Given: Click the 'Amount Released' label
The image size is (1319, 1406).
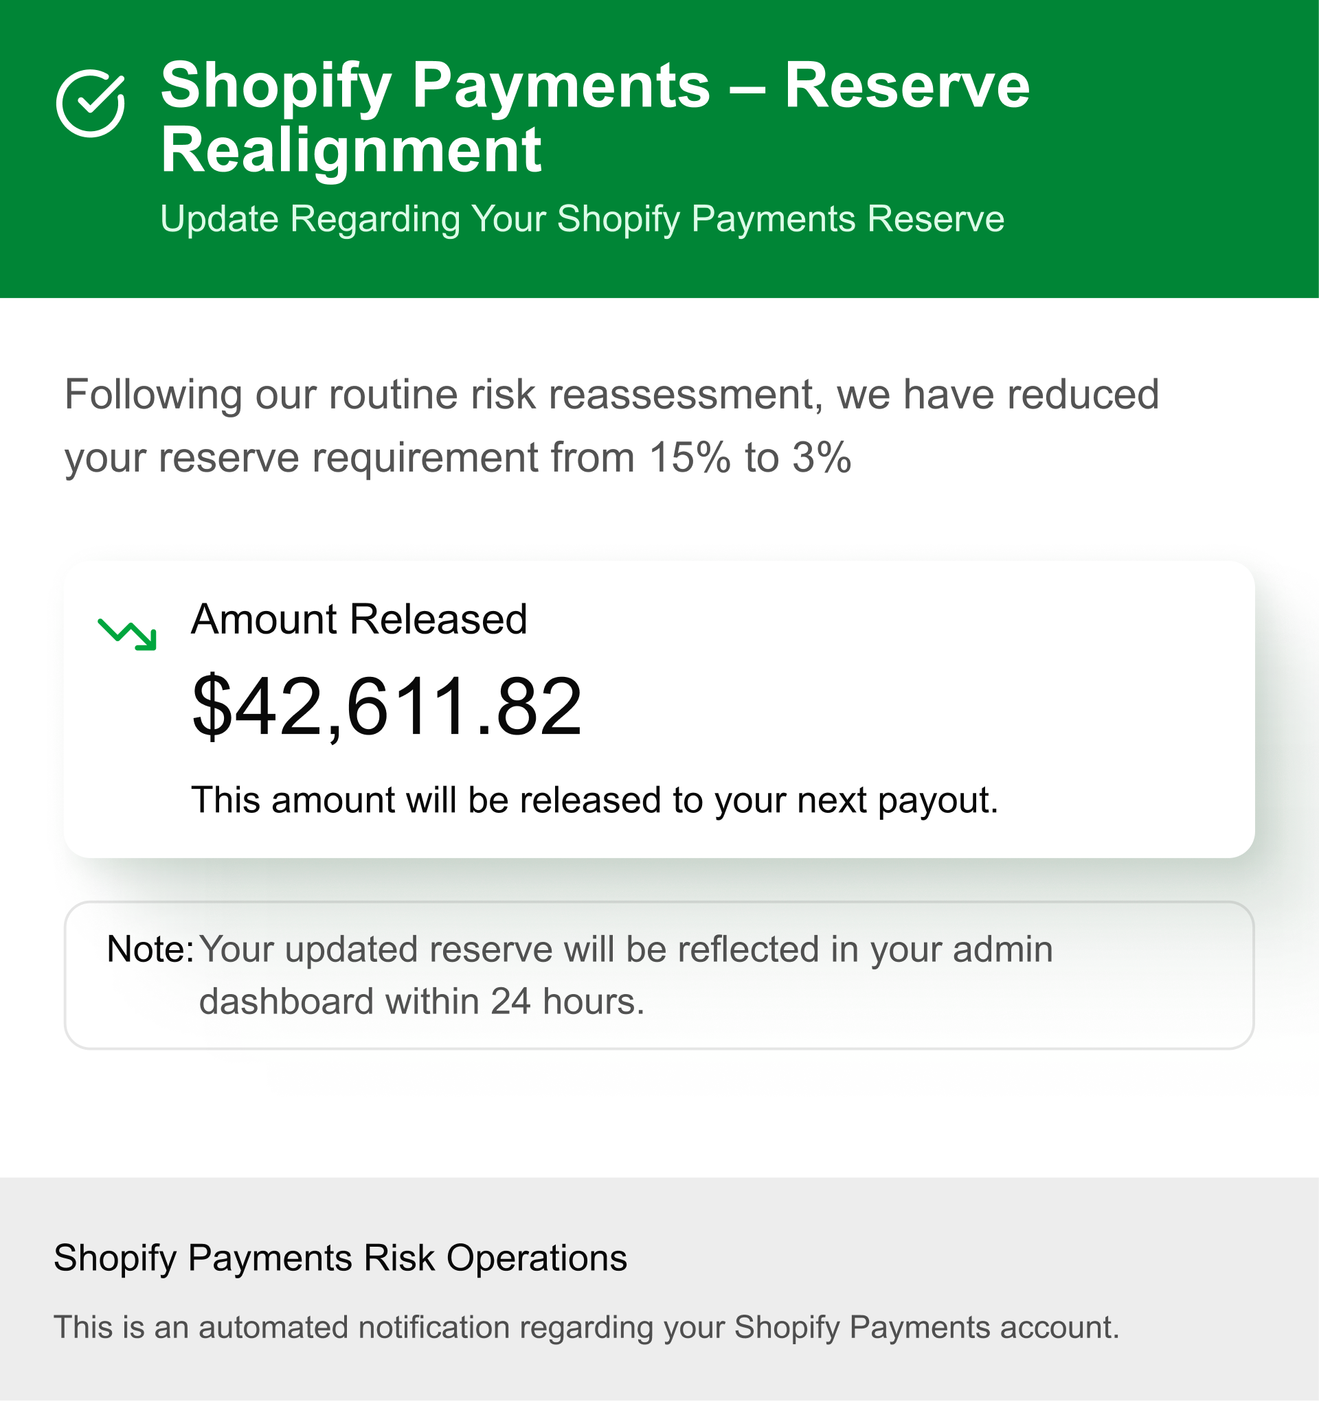Looking at the screenshot, I should 359,619.
